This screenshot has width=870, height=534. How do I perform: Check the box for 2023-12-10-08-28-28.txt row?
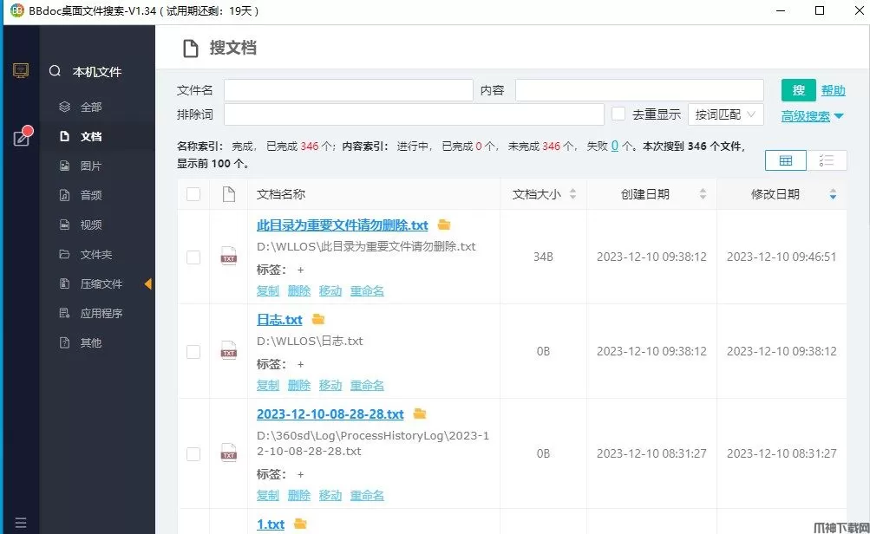193,454
